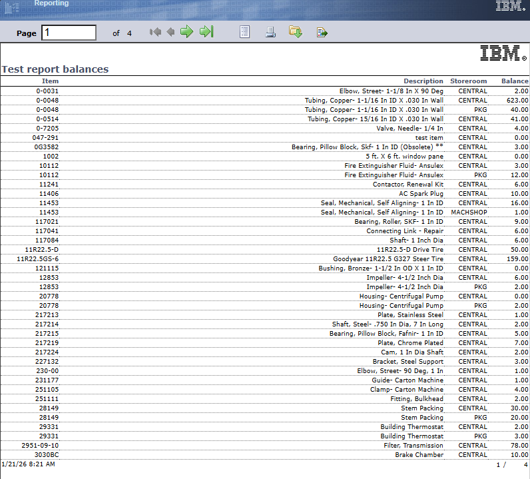Viewport: 530px width, 479px height.
Task: Go to the first page of report
Action: tap(156, 32)
